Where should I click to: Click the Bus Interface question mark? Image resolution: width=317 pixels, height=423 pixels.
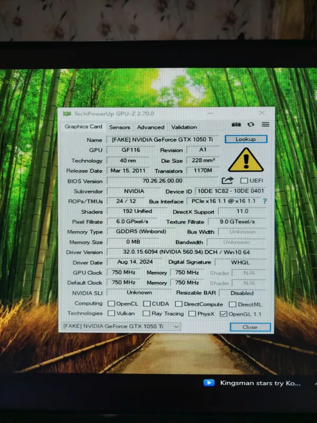(265, 201)
